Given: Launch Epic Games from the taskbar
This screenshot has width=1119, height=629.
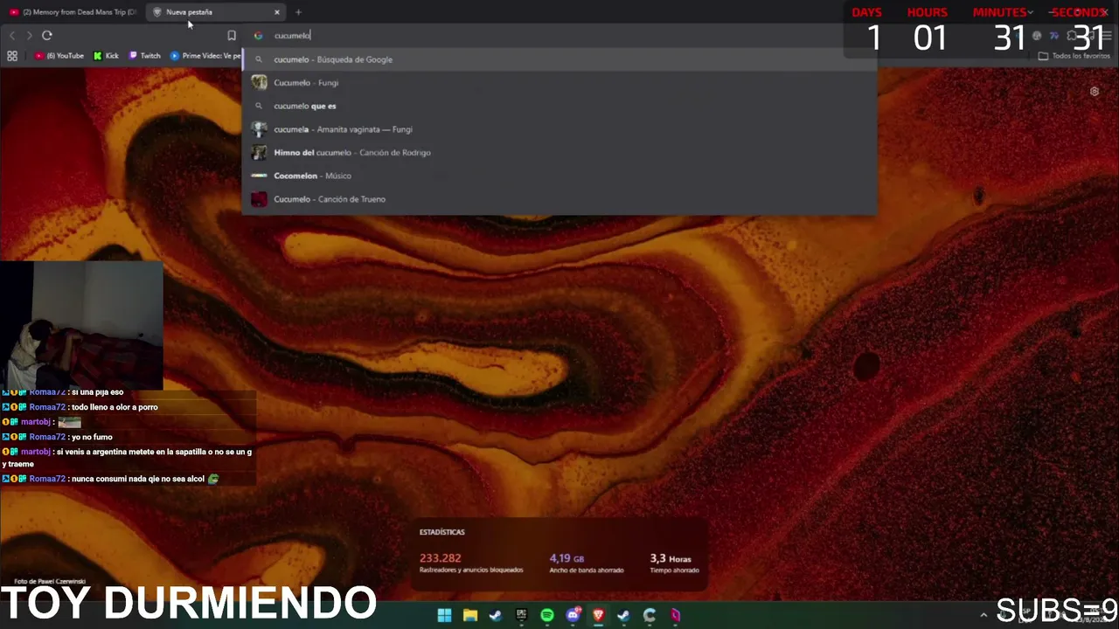Looking at the screenshot, I should 521,615.
